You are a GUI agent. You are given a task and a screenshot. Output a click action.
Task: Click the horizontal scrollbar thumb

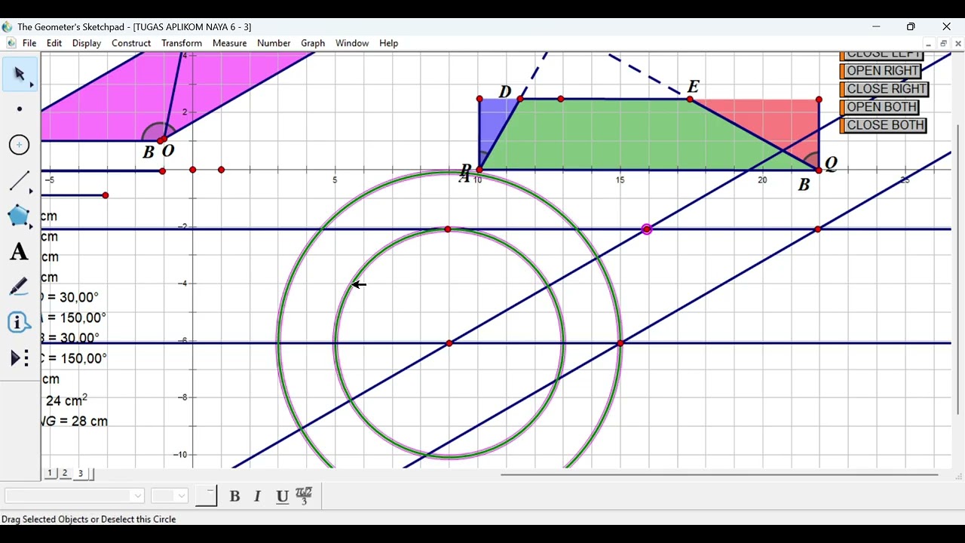click(x=719, y=475)
